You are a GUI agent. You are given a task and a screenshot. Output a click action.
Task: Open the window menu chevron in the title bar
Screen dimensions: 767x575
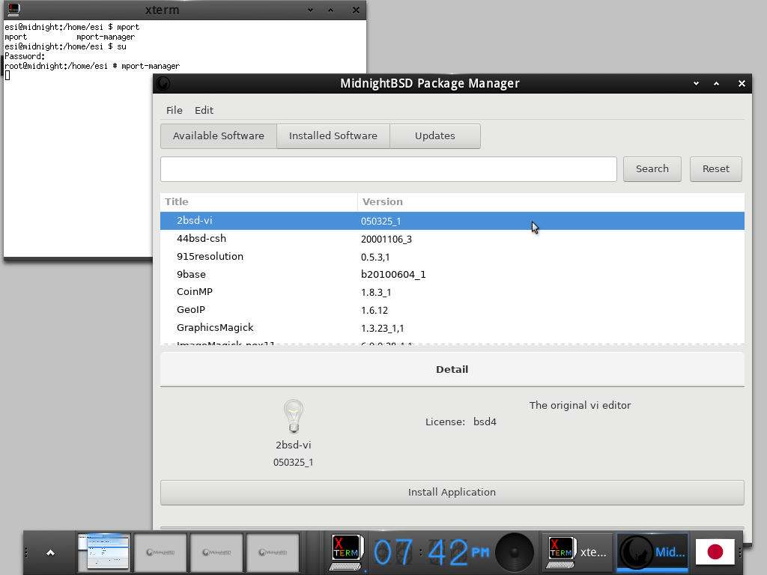[696, 83]
